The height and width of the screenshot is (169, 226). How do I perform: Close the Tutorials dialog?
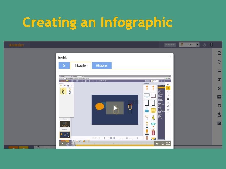coord(170,57)
